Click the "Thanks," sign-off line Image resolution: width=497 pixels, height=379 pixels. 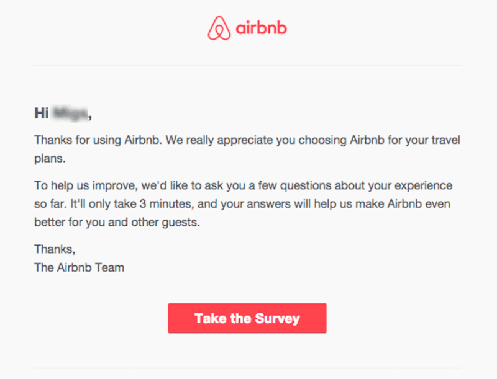tap(55, 249)
